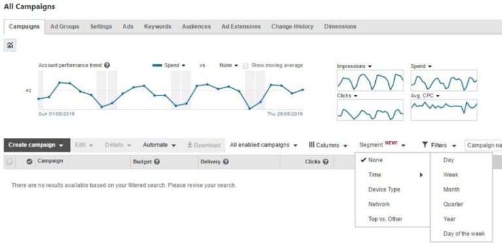502x249 pixels.
Task: Switch to the Ads tab
Action: pyautogui.click(x=127, y=27)
